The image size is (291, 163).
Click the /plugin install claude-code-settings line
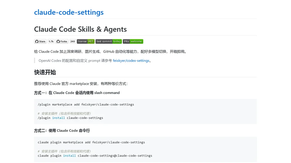[70, 118]
